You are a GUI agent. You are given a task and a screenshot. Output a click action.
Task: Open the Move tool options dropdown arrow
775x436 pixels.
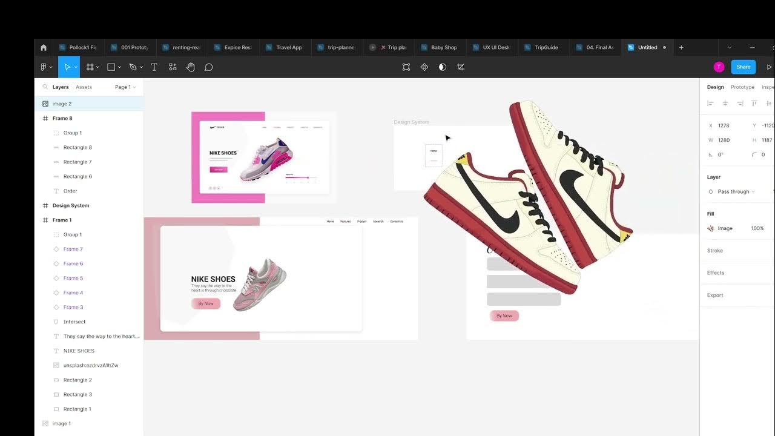coord(76,67)
